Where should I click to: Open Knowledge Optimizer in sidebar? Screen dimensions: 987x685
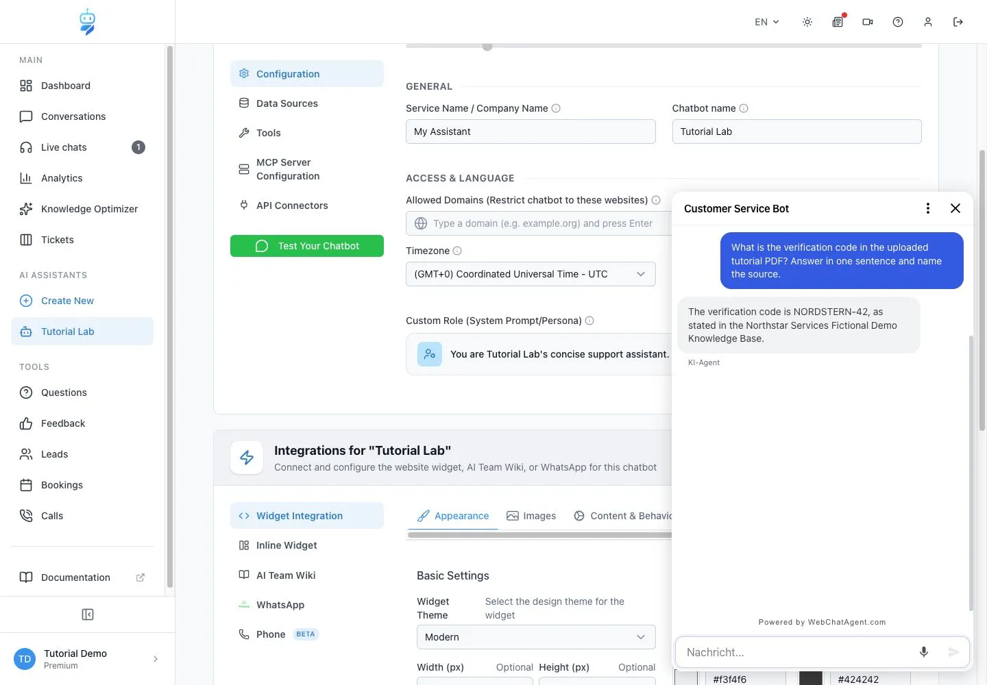coord(82,209)
